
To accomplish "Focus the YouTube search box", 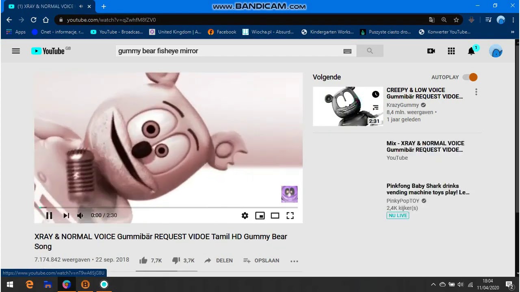I will point(229,51).
